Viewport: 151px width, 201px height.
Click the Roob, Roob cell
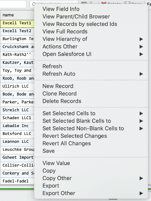tap(17, 79)
